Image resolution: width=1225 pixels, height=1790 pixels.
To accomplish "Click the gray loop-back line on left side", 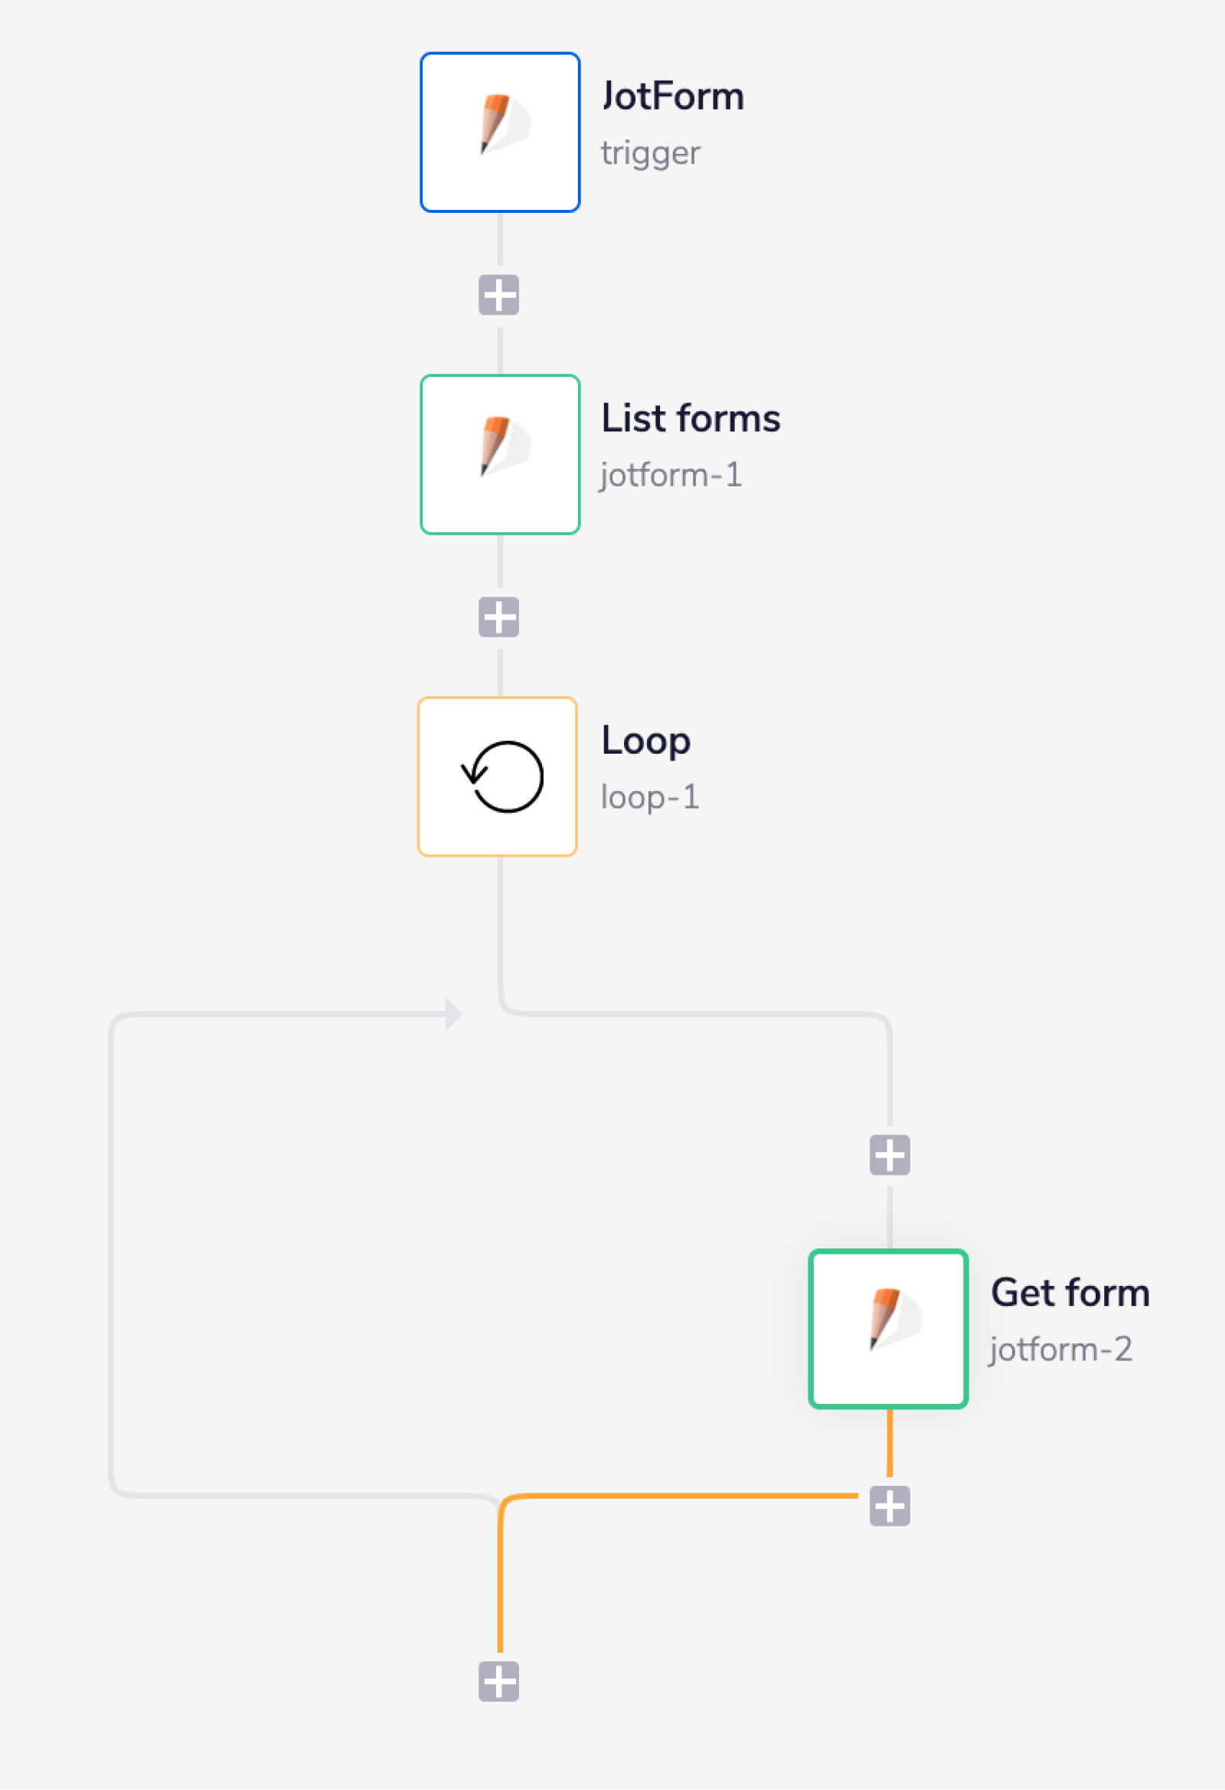I will (112, 1255).
